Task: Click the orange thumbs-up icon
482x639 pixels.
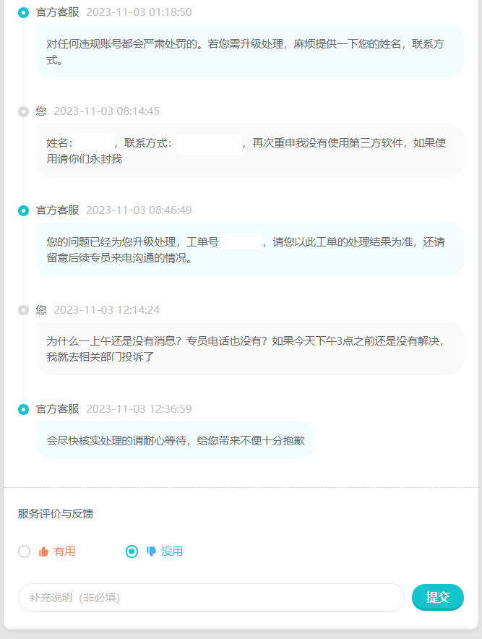Action: 43,552
